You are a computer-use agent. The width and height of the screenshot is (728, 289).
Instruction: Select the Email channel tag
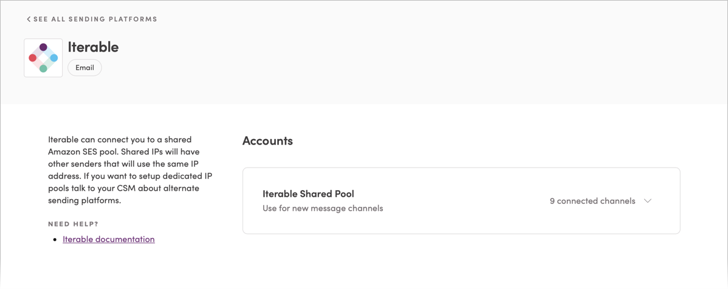point(84,68)
